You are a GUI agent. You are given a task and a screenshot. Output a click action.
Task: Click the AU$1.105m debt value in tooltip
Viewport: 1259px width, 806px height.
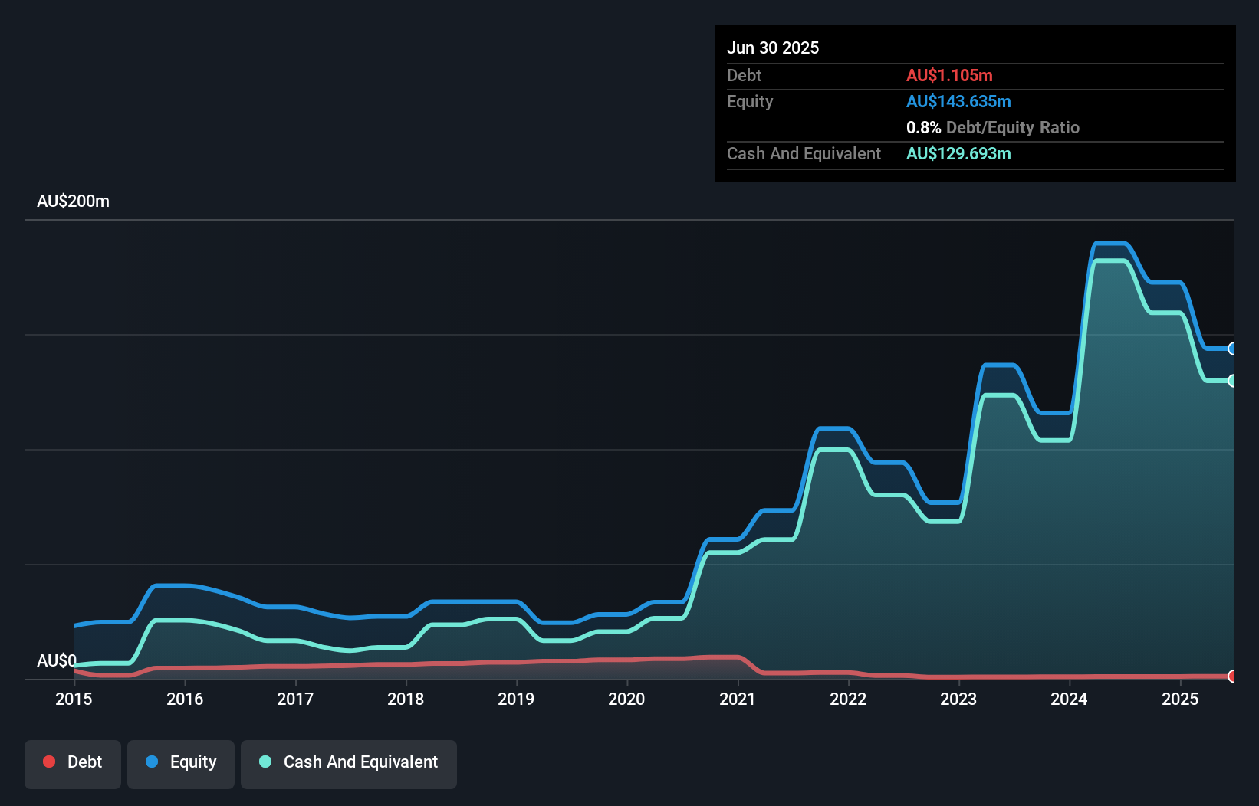tap(949, 75)
